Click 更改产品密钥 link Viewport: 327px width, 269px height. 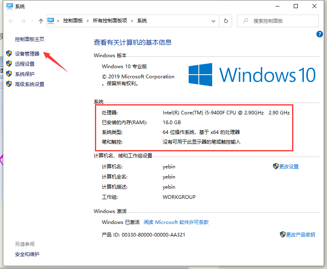point(300,235)
